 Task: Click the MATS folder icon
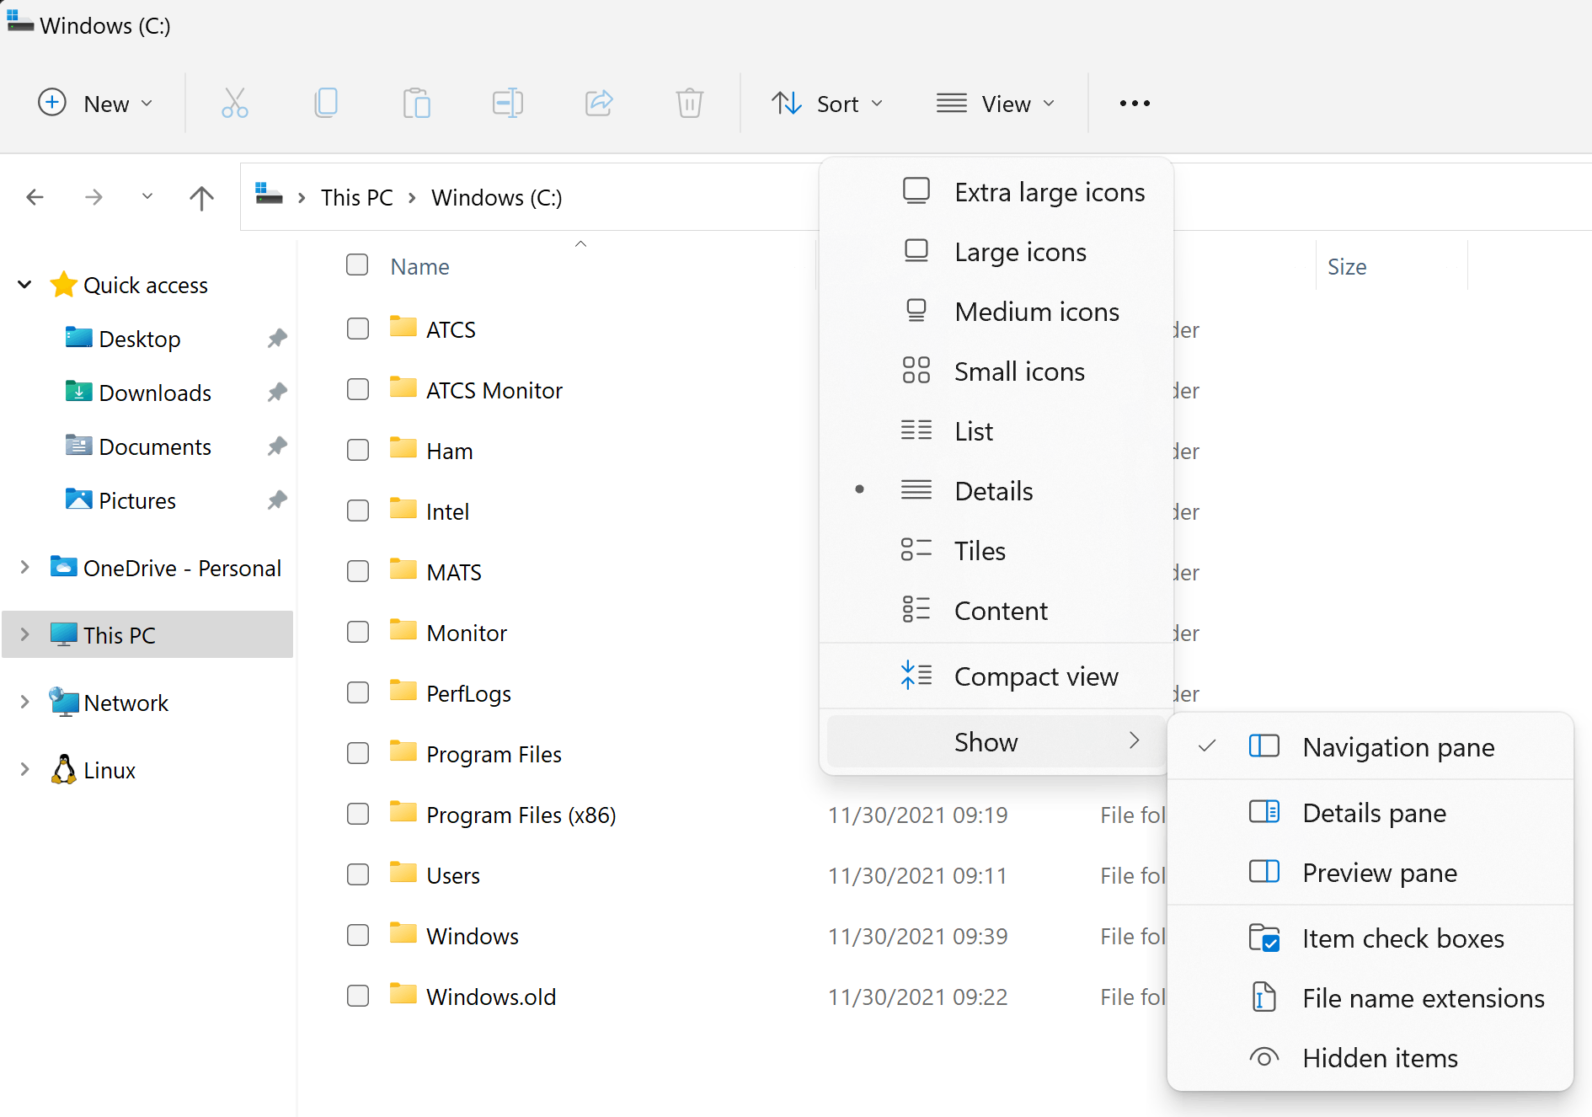(x=403, y=569)
